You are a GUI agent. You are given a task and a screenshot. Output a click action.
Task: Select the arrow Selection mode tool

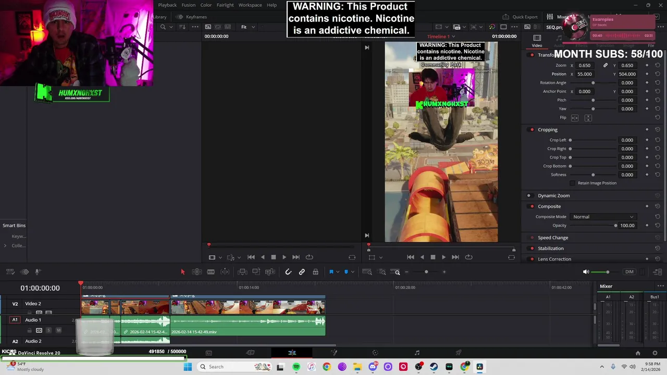(x=182, y=272)
